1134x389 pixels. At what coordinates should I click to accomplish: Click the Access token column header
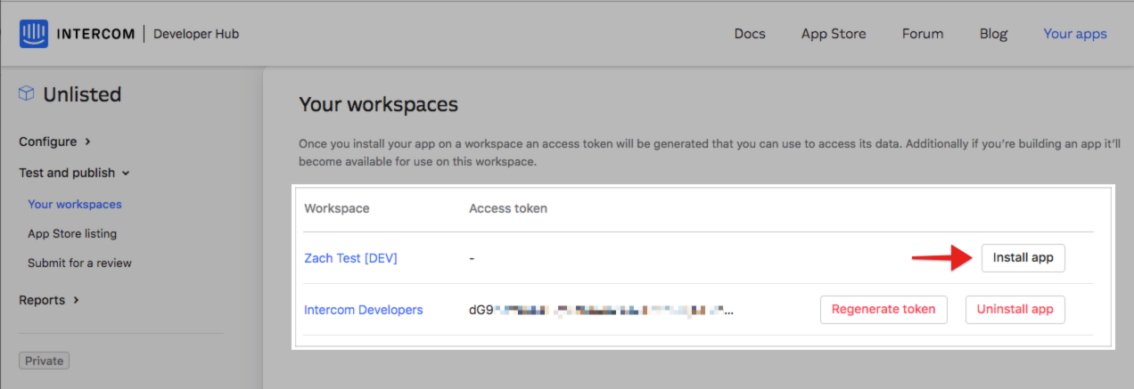point(508,208)
